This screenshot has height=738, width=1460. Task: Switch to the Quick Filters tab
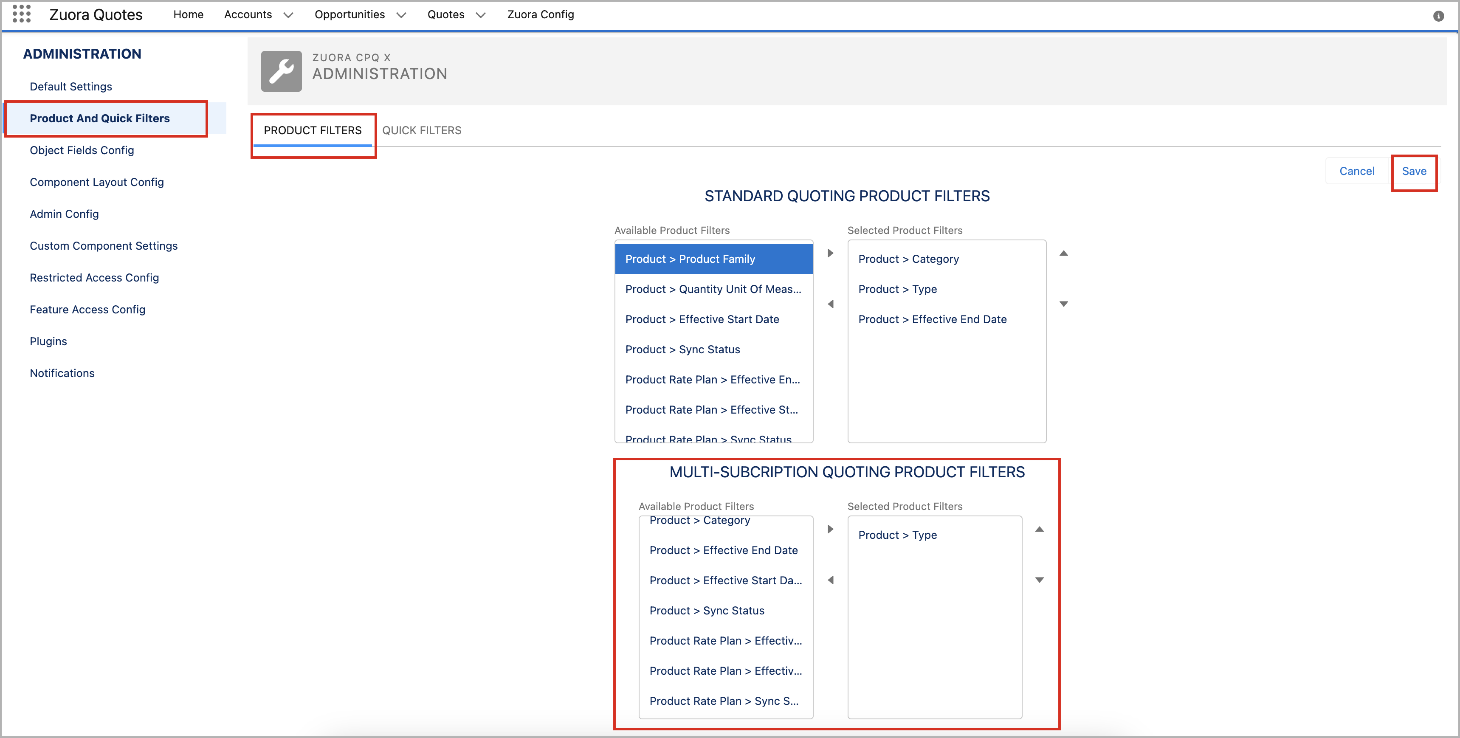421,130
